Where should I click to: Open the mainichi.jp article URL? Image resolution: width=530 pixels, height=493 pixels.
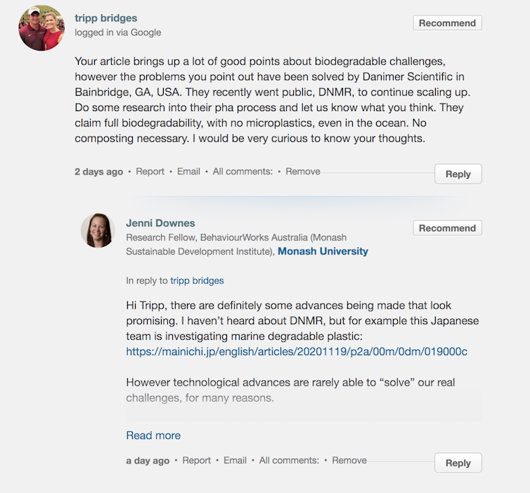tap(297, 352)
